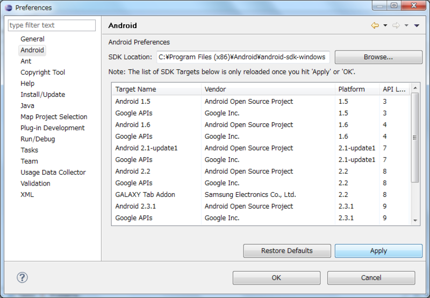Click the back navigation arrow icon
This screenshot has width=430, height=298.
point(375,25)
